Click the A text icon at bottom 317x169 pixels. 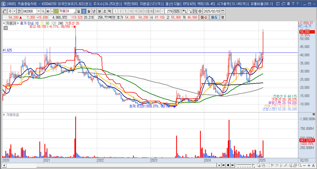pos(313,166)
